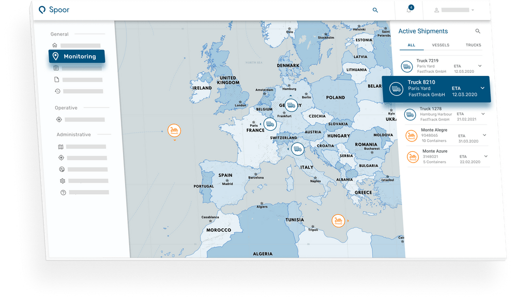The width and height of the screenshot is (517, 300).
Task: Click the truck marker in northern Italy
Action: pos(297,149)
